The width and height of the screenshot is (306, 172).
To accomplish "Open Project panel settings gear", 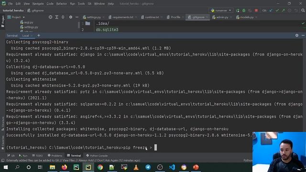I will pos(71,17).
